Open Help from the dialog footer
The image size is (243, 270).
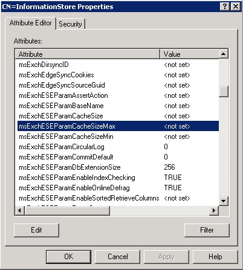click(215, 257)
